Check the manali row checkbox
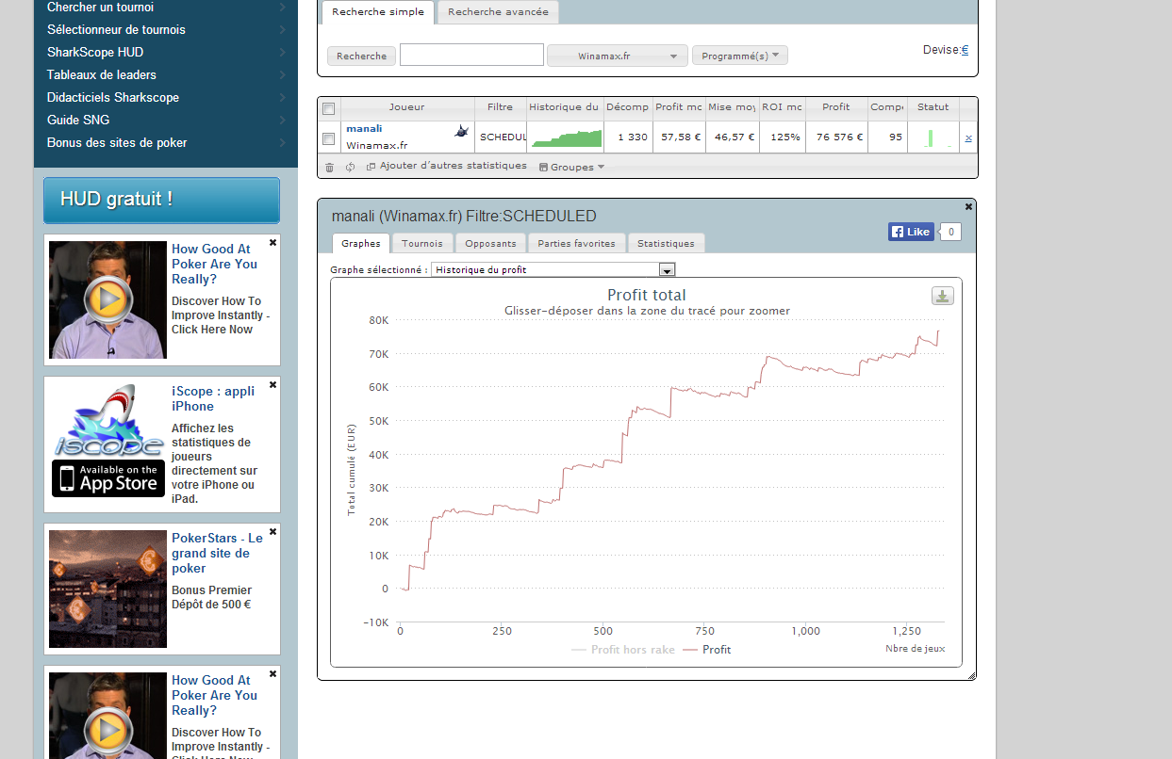The width and height of the screenshot is (1172, 759). 329,138
